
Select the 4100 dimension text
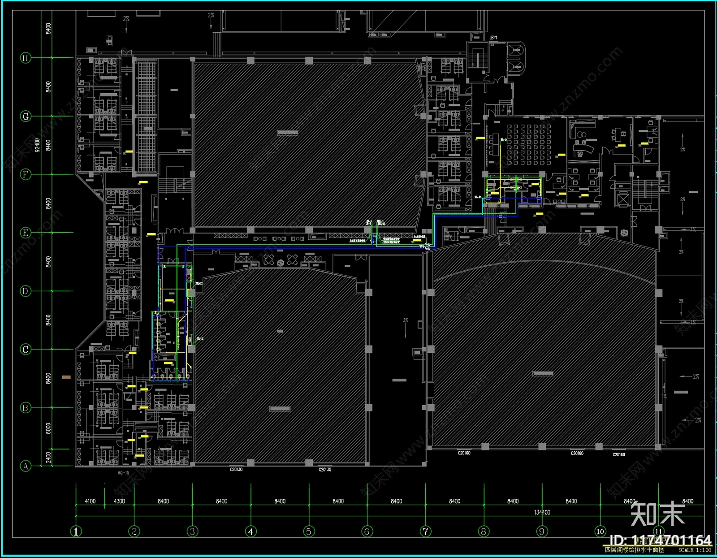pos(91,501)
